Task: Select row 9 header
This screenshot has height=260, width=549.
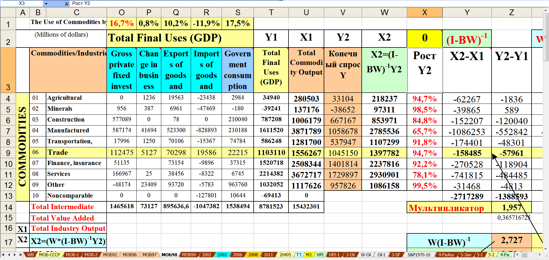Action: click(8, 153)
